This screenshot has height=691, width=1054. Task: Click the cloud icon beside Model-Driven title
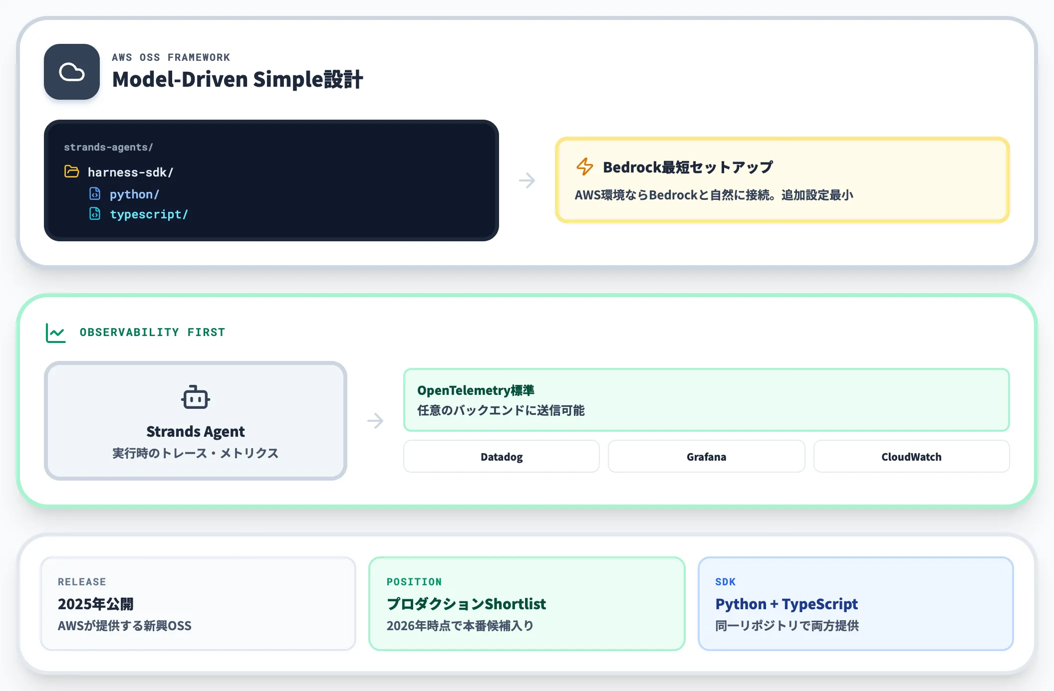tap(72, 72)
